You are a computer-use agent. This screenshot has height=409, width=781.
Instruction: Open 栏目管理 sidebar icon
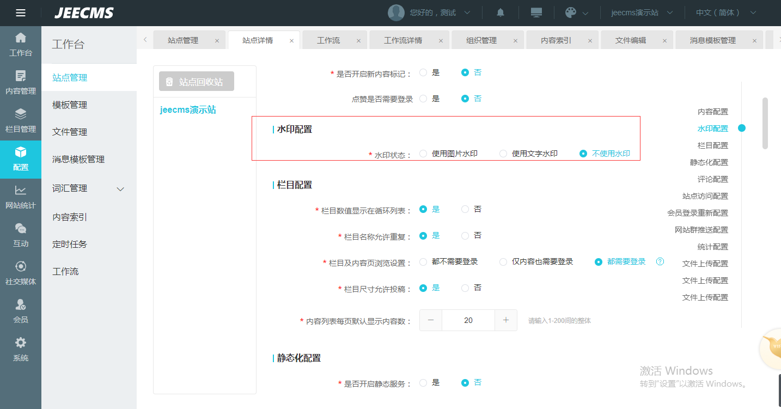tap(21, 121)
